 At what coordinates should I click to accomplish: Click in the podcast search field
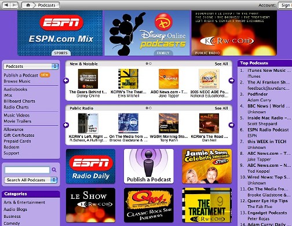pyautogui.click(x=27, y=170)
